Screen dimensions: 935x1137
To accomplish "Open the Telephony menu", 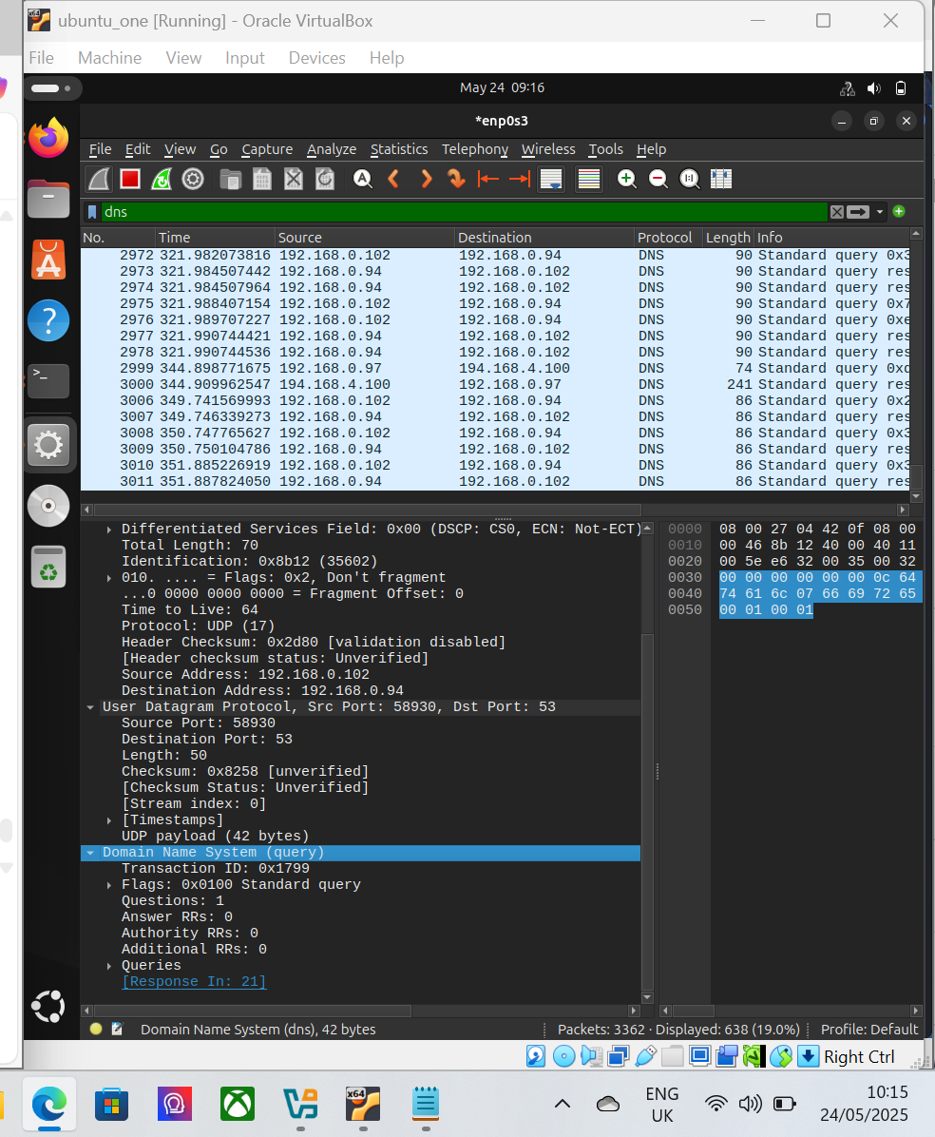I will 474,149.
